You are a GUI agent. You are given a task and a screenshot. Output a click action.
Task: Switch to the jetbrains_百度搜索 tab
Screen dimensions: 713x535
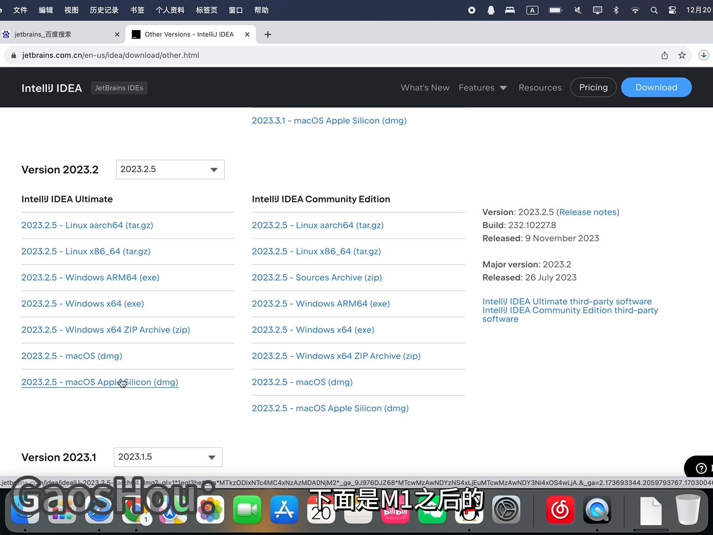point(62,34)
